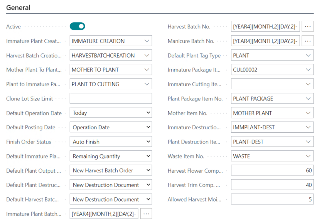Expand the IMMATURE CREATION dropdown
The width and height of the screenshot is (317, 222).
[147, 41]
